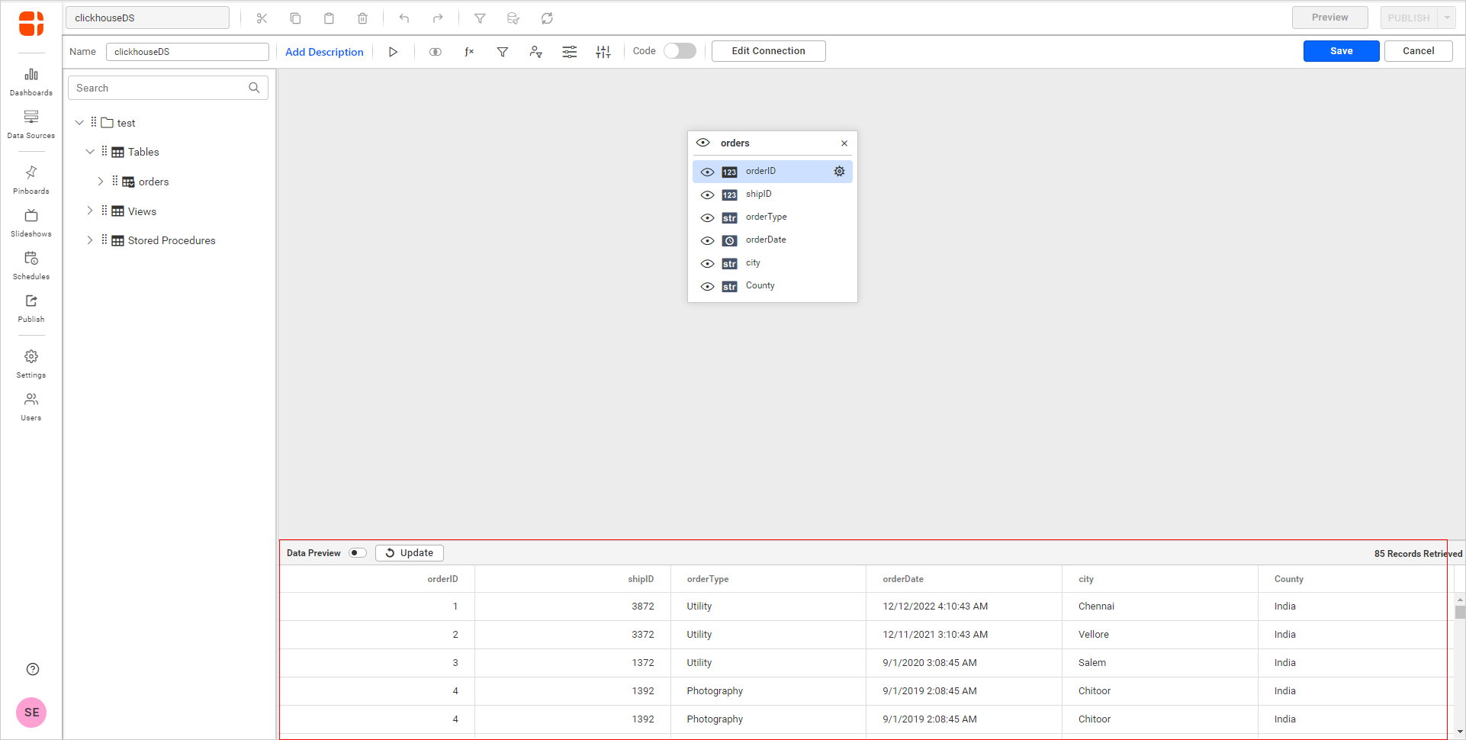This screenshot has width=1466, height=740.
Task: Click the Copy icon in top toolbar
Action: (x=295, y=18)
